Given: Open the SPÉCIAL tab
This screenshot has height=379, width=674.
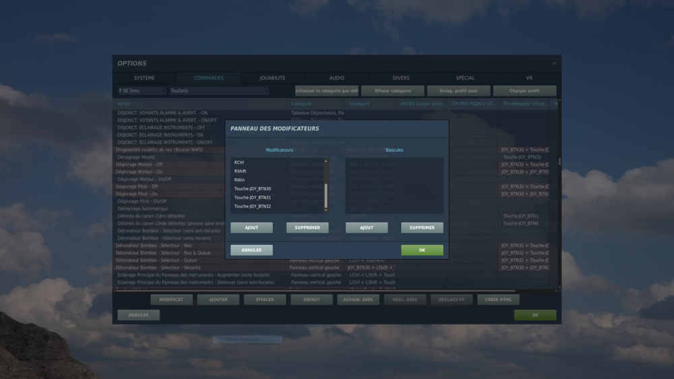Looking at the screenshot, I should coord(465,78).
